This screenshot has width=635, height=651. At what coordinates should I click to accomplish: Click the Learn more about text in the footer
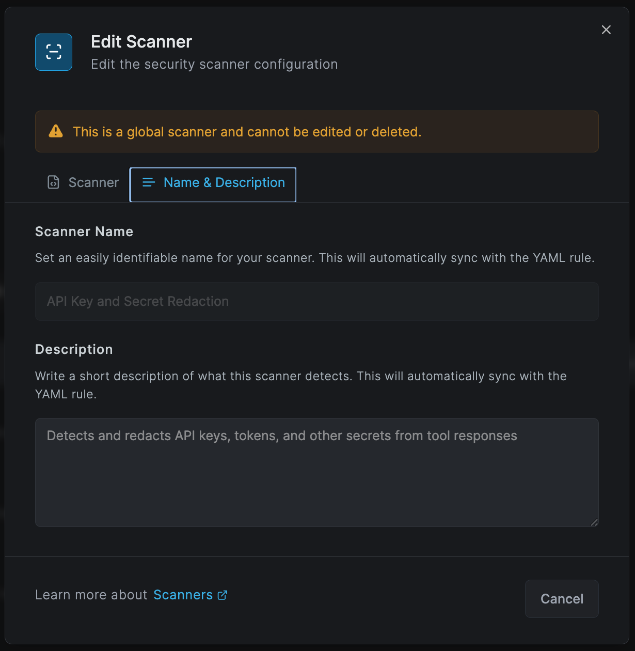pos(91,595)
